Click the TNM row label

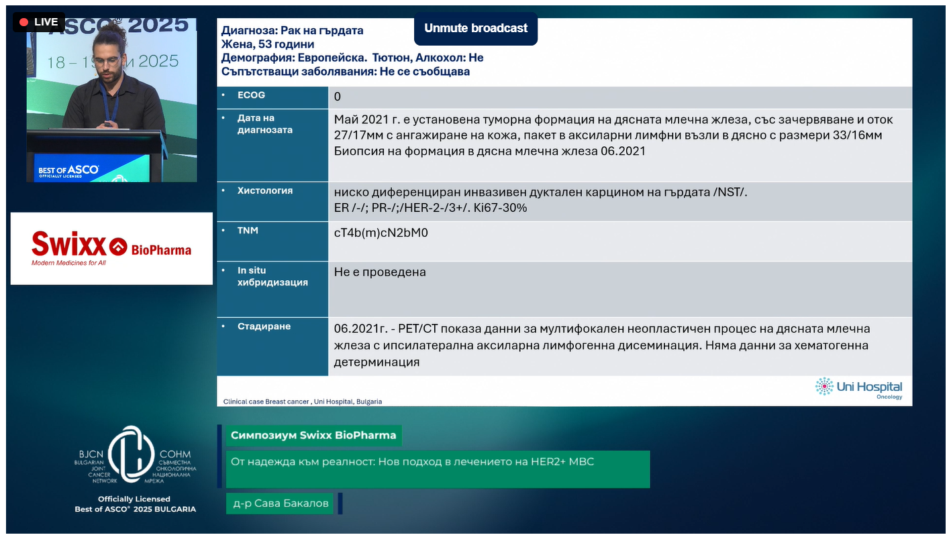[248, 231]
